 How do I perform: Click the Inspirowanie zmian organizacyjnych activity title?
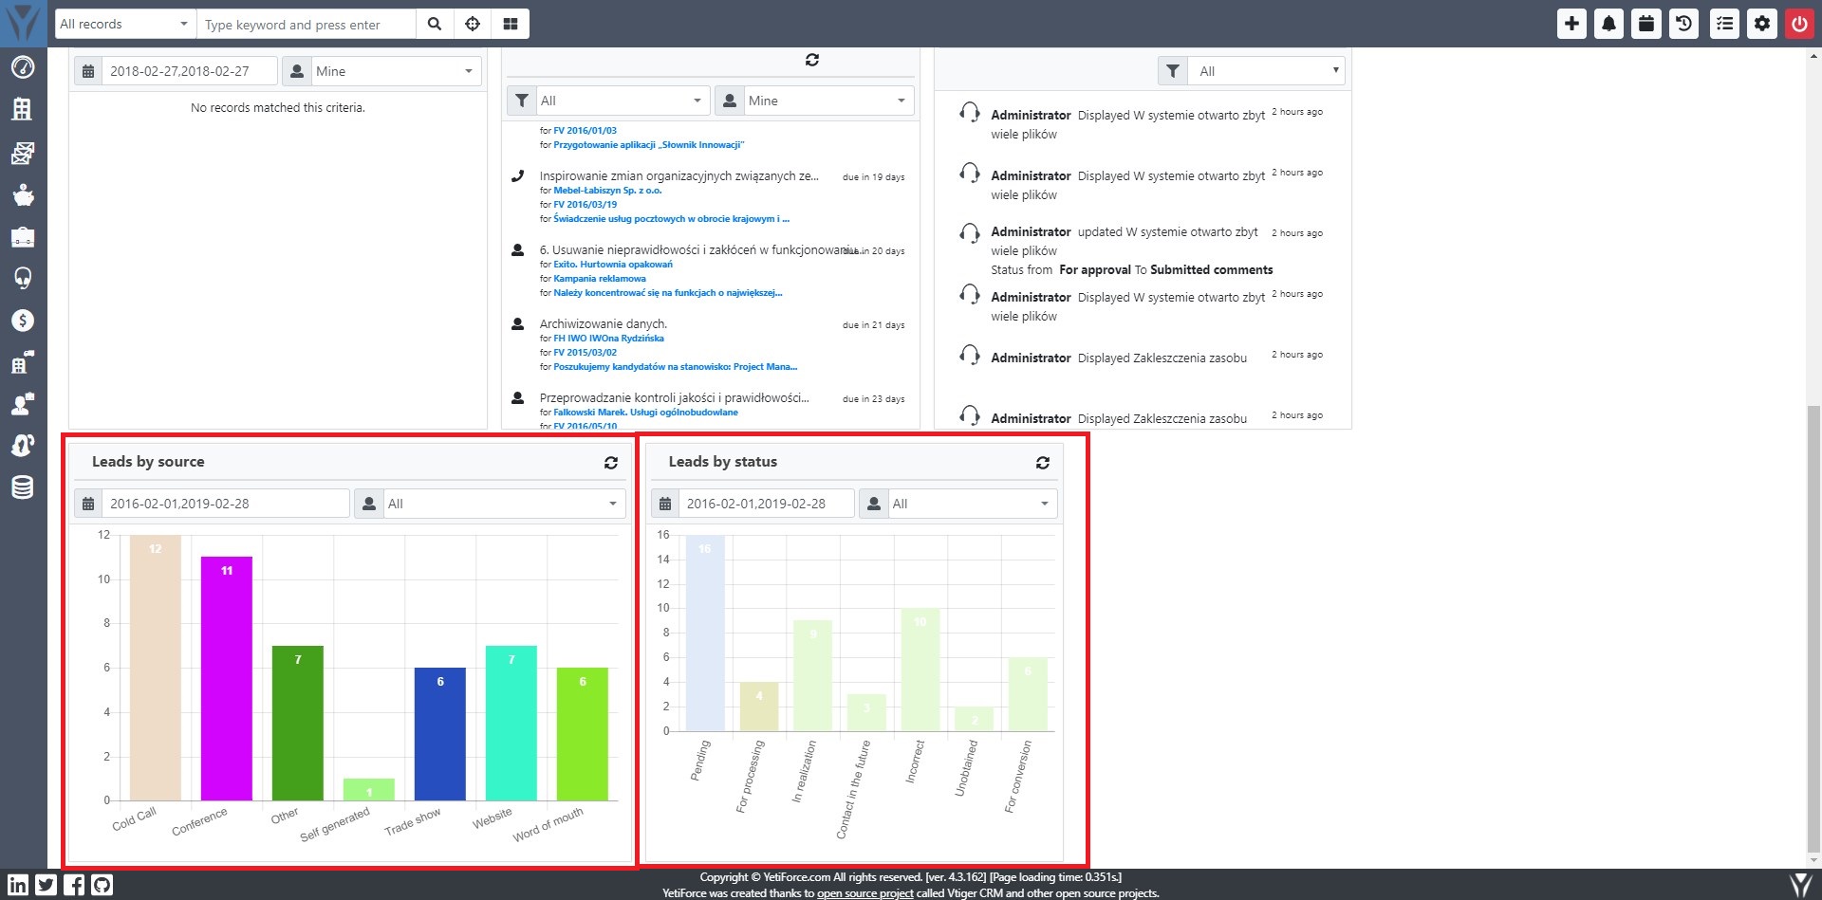pyautogui.click(x=679, y=176)
